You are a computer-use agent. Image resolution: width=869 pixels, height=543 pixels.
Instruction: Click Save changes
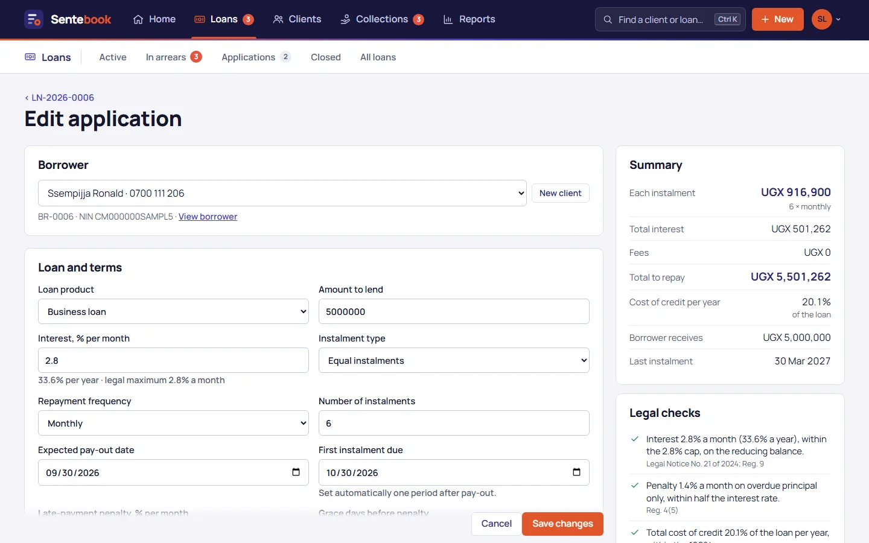click(562, 524)
